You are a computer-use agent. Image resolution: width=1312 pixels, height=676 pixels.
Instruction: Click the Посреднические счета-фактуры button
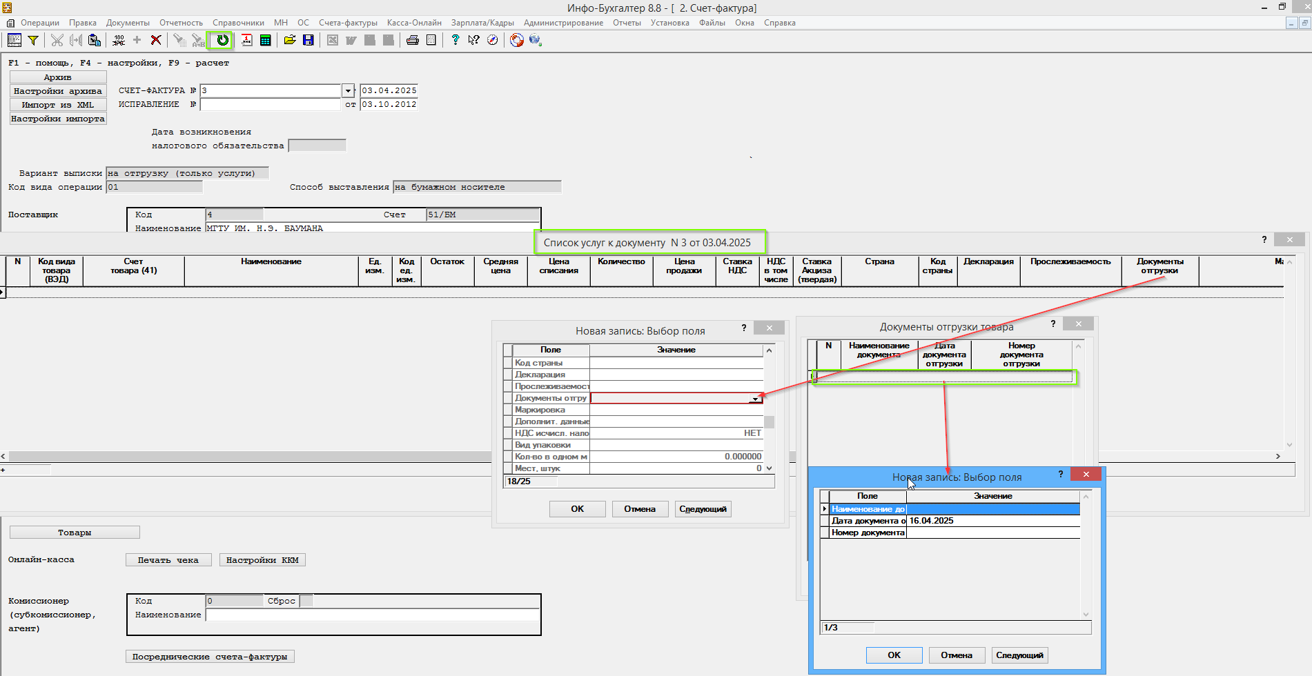(210, 657)
